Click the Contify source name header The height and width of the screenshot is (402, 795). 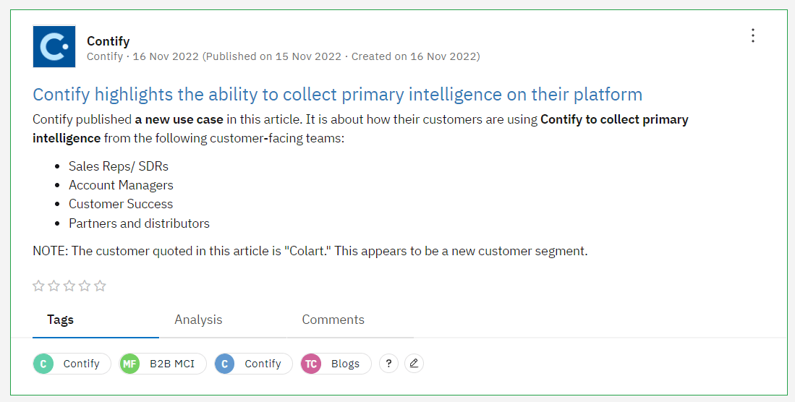108,41
